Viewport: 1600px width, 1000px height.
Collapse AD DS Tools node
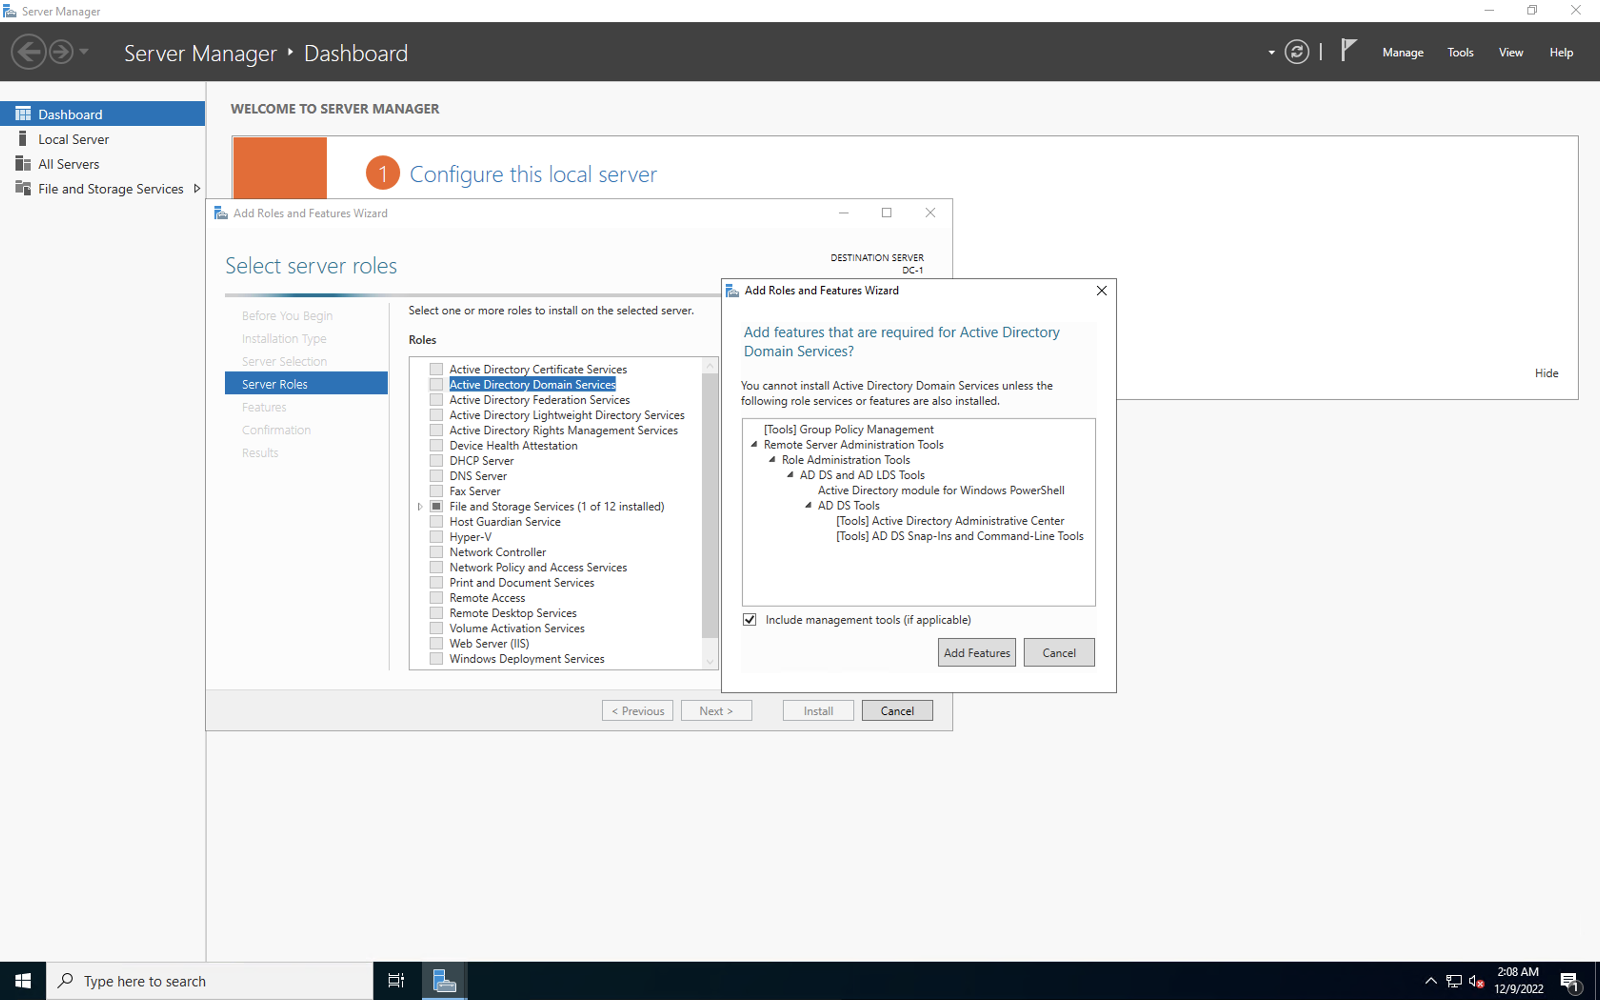tap(808, 505)
